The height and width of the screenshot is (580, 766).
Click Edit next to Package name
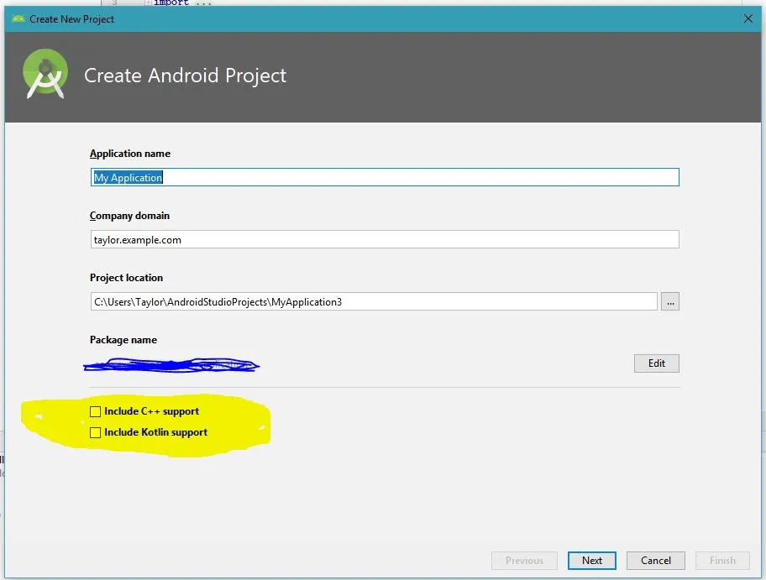[x=657, y=363]
